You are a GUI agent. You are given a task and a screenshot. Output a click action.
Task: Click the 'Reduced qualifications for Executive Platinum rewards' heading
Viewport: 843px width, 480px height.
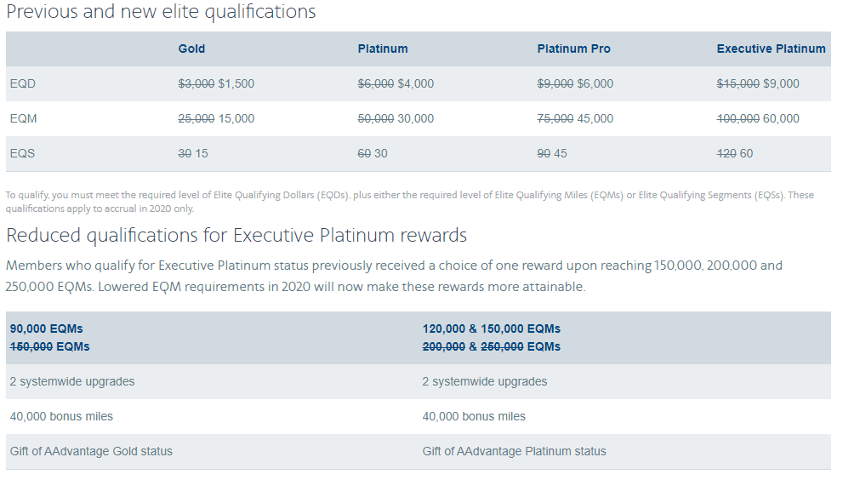coord(236,235)
